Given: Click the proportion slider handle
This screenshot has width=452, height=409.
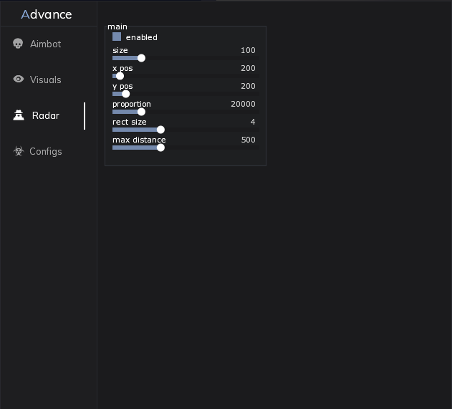Looking at the screenshot, I should (141, 112).
